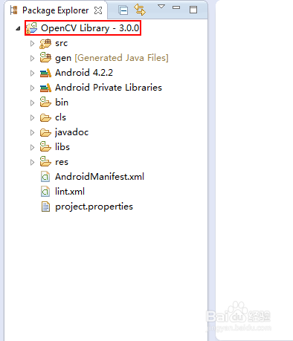The image size is (293, 341).
Task: Click the gen folder icon
Action: (x=45, y=57)
